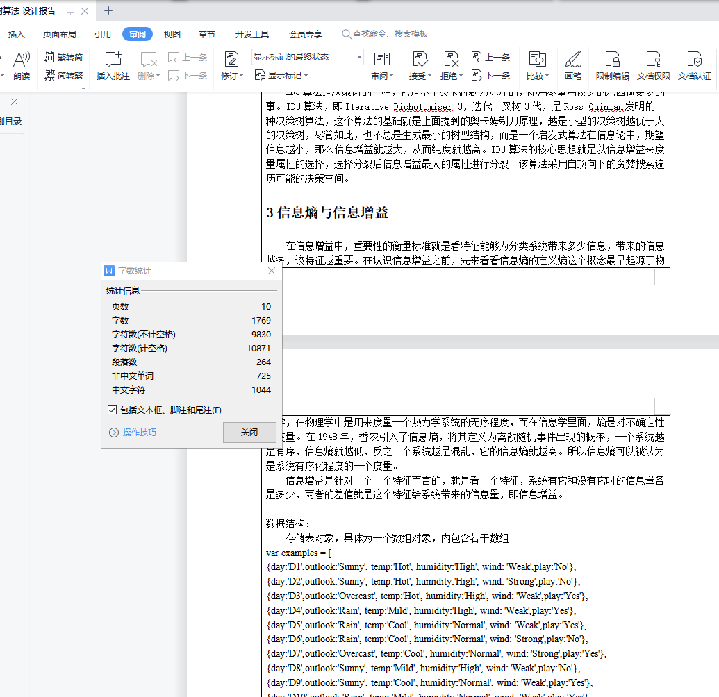Click the 字符数(计空格) 10871 row
The image size is (719, 697).
(x=191, y=348)
